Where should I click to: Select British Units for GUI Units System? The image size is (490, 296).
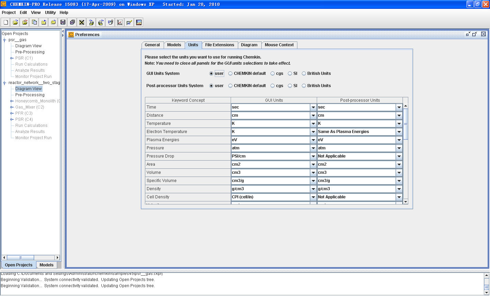304,73
